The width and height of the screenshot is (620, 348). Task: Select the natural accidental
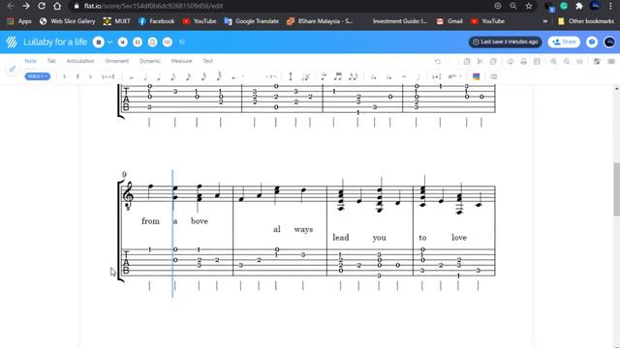65,76
